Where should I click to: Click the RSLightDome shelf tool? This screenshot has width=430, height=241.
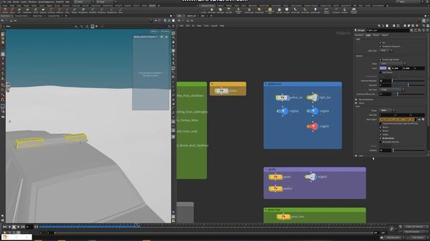tap(83, 11)
